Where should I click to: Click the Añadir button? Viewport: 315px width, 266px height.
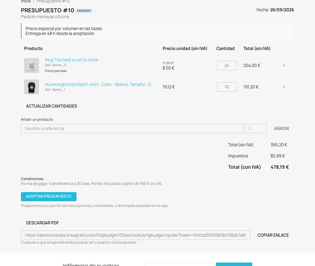(282, 128)
